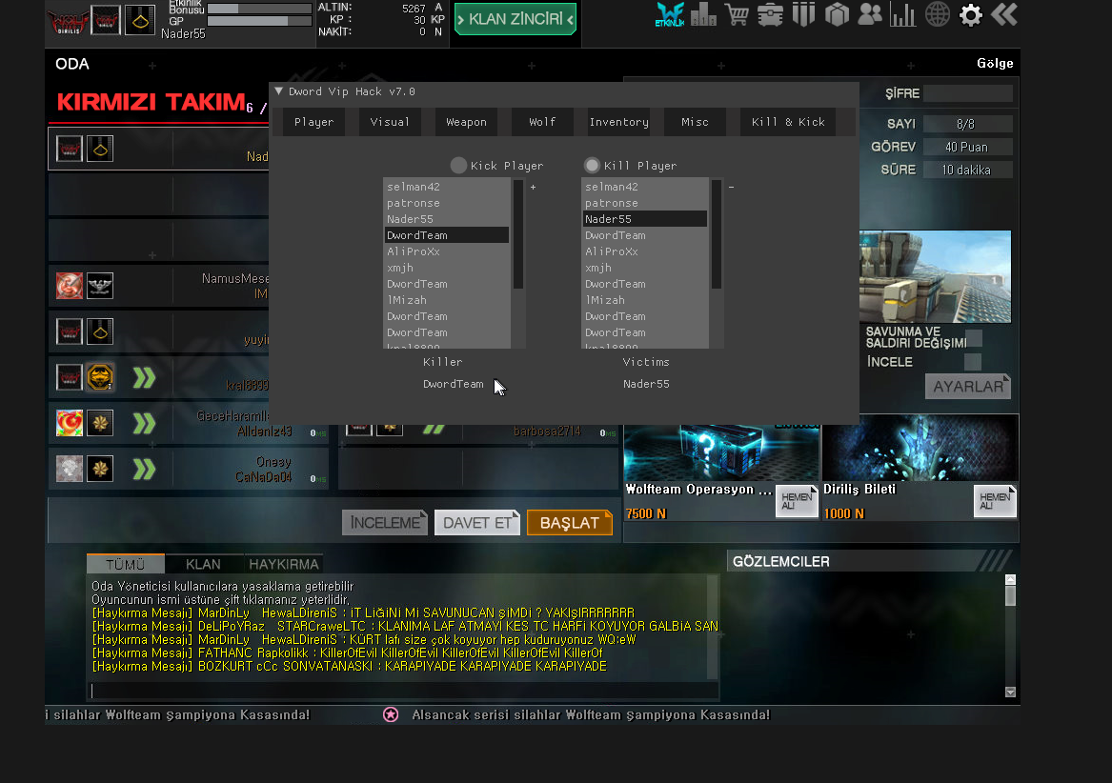Select the Kick Player radio button
Viewport: 1112px width, 783px height.
458,165
